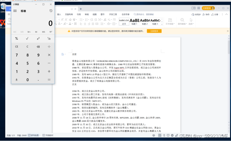Open the 视图 ribbon tab
This screenshot has height=141, width=231.
[x=94, y=14]
